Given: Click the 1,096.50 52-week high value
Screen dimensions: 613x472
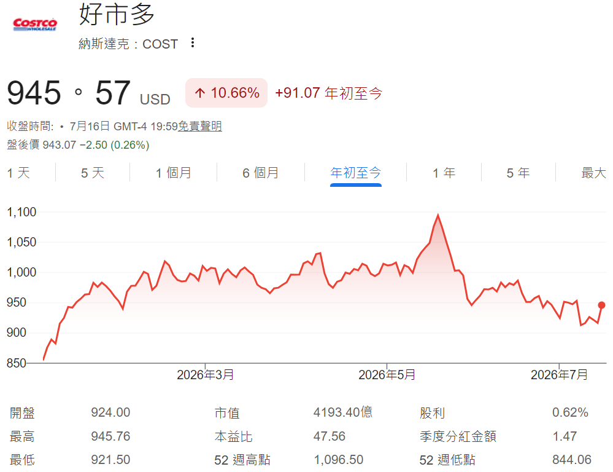Looking at the screenshot, I should pos(339,460).
